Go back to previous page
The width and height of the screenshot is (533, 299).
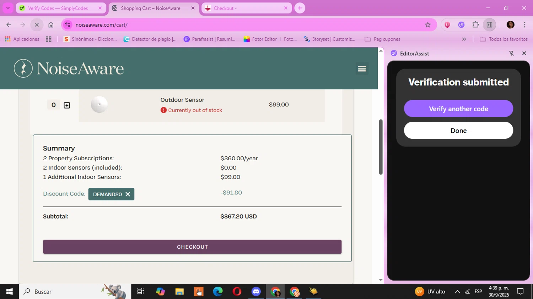9,25
